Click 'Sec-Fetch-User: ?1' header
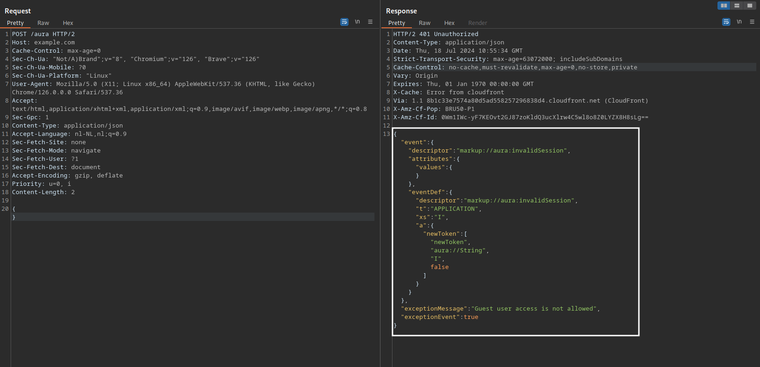This screenshot has width=760, height=367. (45, 159)
